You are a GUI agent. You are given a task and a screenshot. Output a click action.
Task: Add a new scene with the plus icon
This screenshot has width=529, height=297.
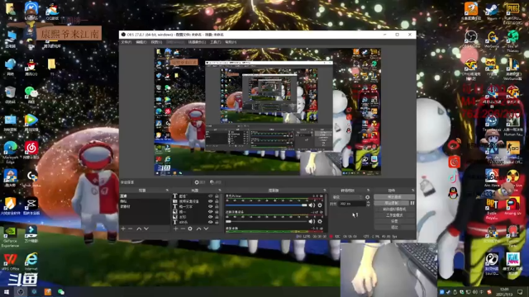click(x=123, y=229)
